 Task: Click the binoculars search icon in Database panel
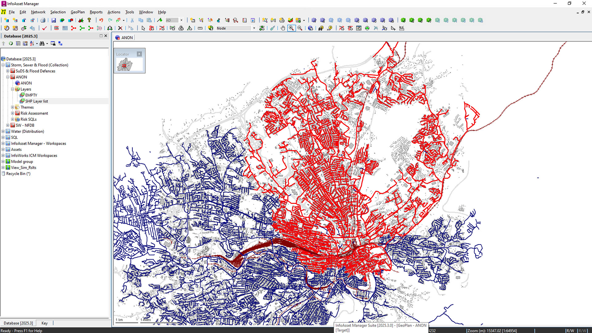tap(42, 43)
